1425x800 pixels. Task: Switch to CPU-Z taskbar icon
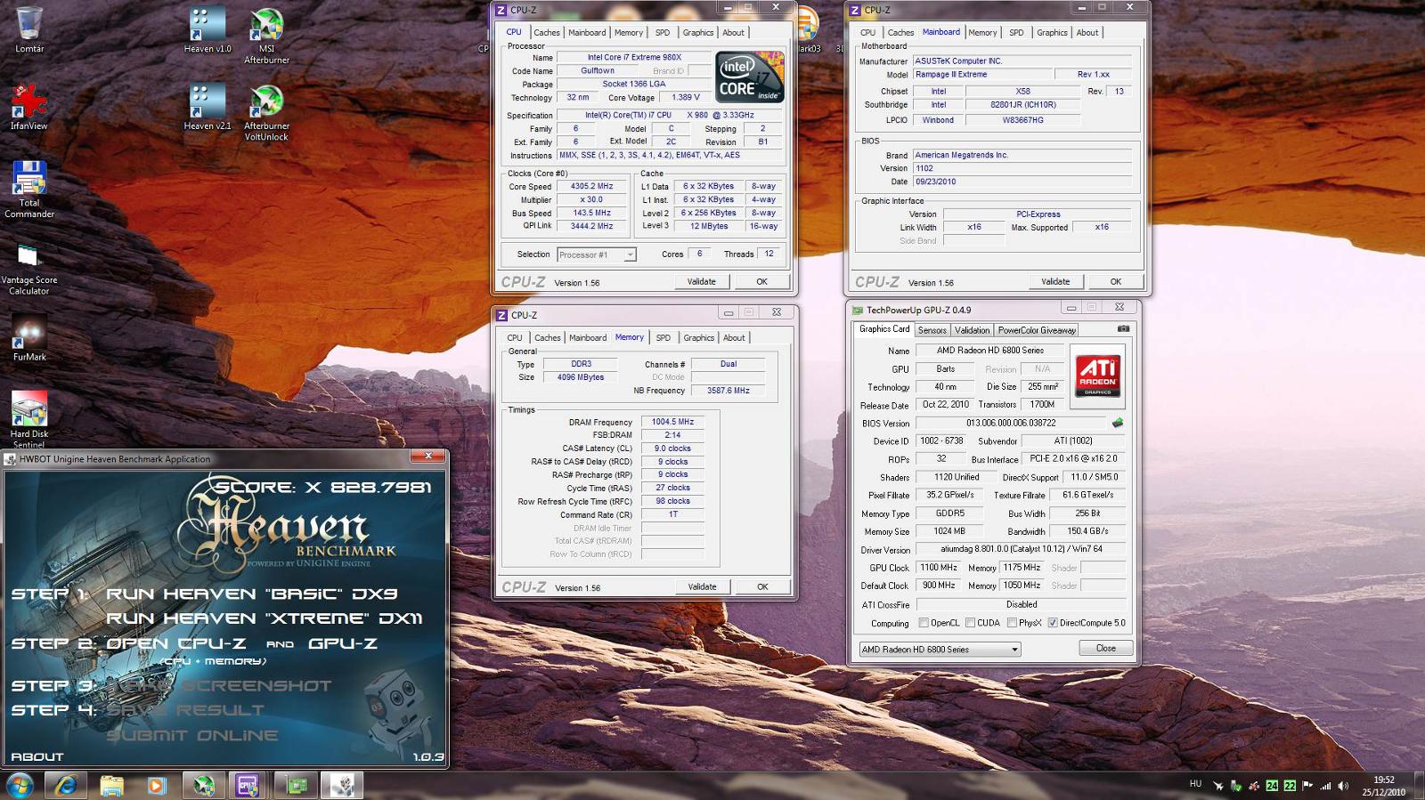248,785
